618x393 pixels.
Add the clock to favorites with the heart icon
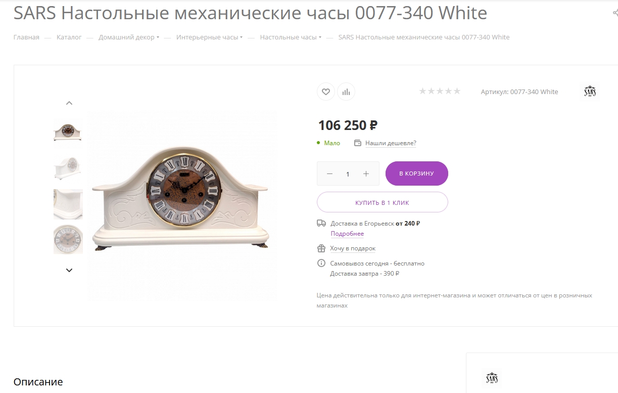tap(326, 92)
